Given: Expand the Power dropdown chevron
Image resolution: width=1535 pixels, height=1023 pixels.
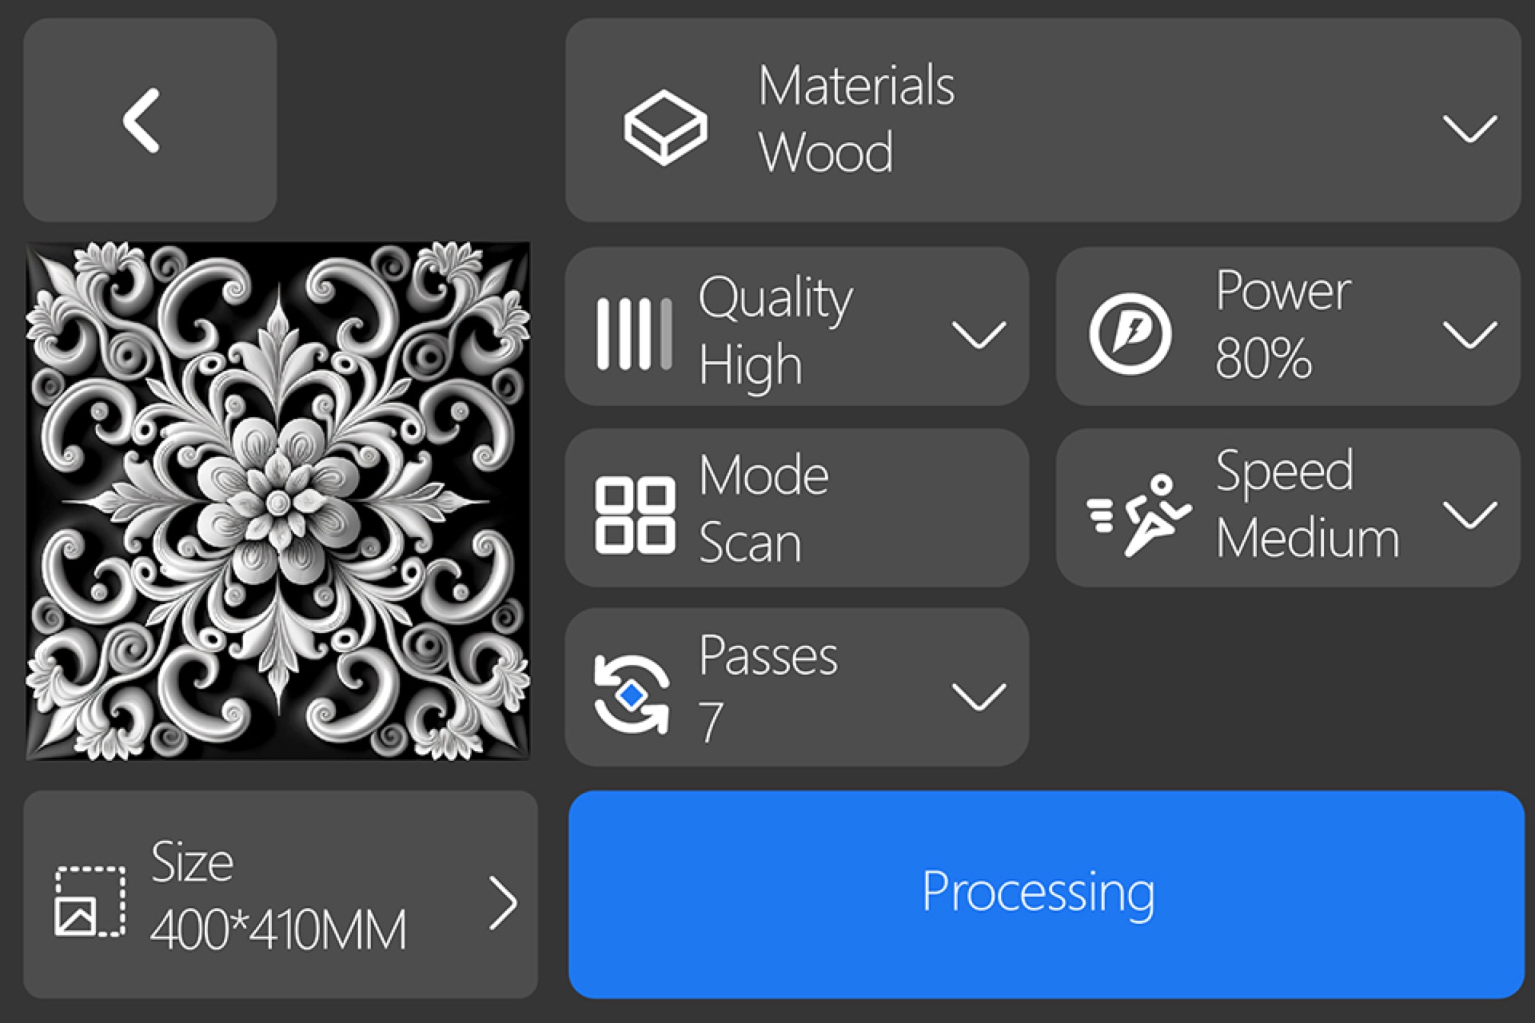Looking at the screenshot, I should 1470,335.
